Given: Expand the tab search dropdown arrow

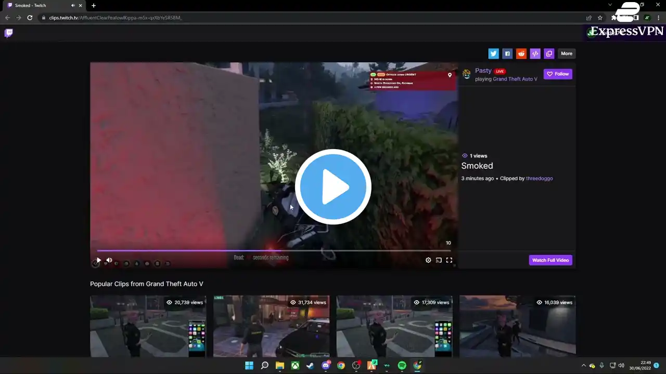Looking at the screenshot, I should 610,5.
